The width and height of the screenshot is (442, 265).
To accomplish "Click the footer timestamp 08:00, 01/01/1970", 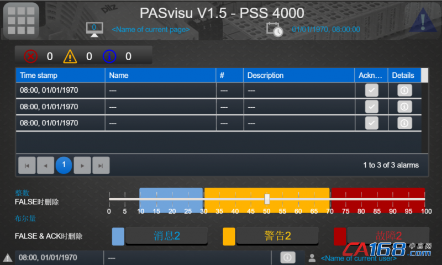I will 48,257.
